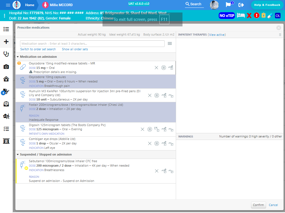Image resolution: width=285 pixels, height=213 pixels.
Task: Click the arrow icon on Digoxin row
Action: tap(171, 129)
